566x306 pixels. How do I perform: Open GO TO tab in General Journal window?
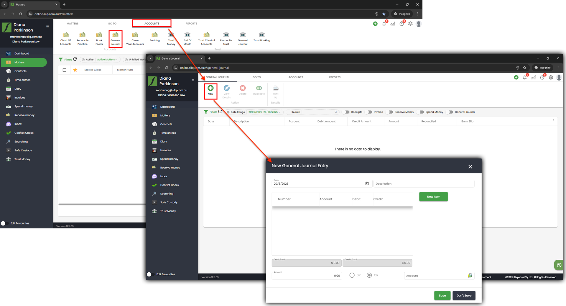[256, 77]
